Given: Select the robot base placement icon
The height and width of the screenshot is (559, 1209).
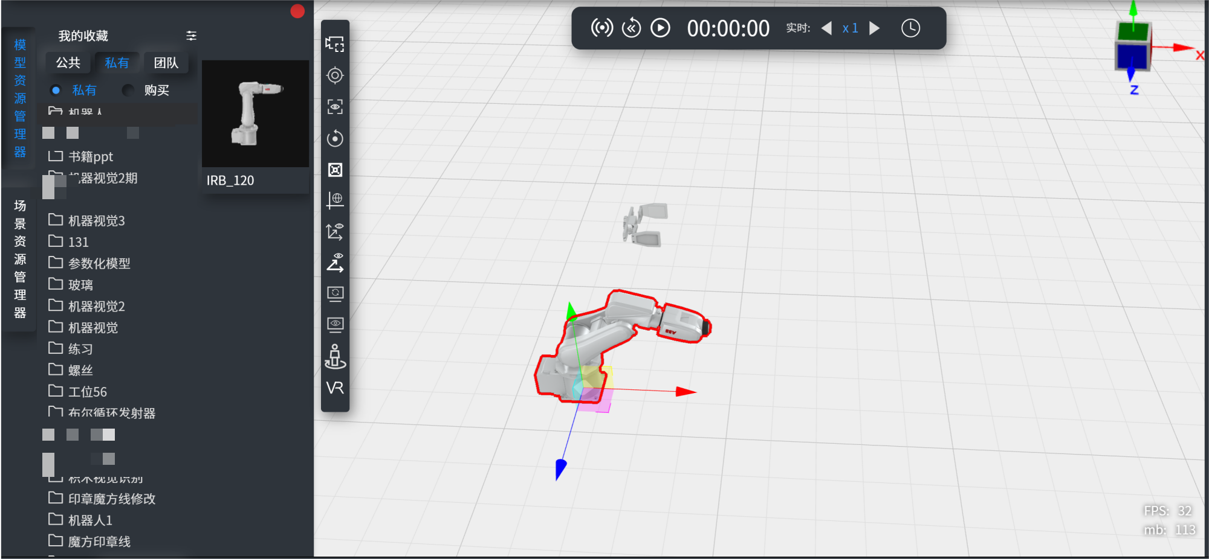Looking at the screenshot, I should coord(335,356).
